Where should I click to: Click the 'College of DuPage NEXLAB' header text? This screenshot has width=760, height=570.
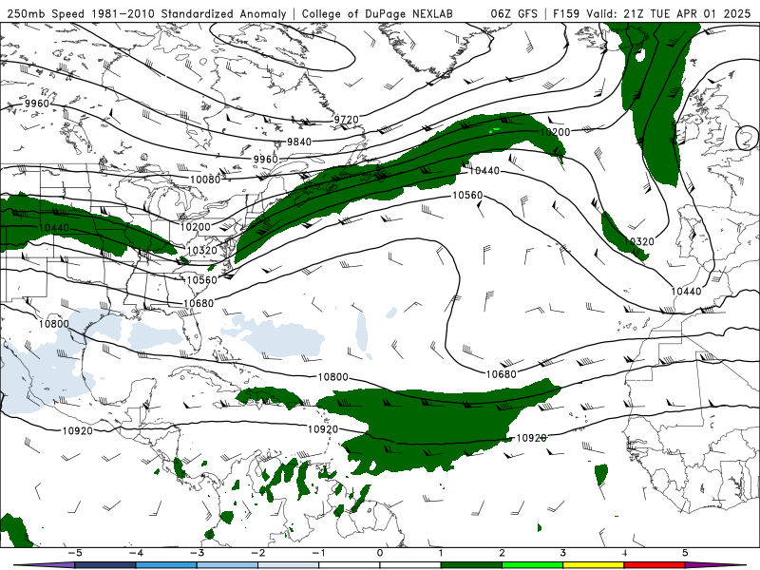click(x=377, y=13)
